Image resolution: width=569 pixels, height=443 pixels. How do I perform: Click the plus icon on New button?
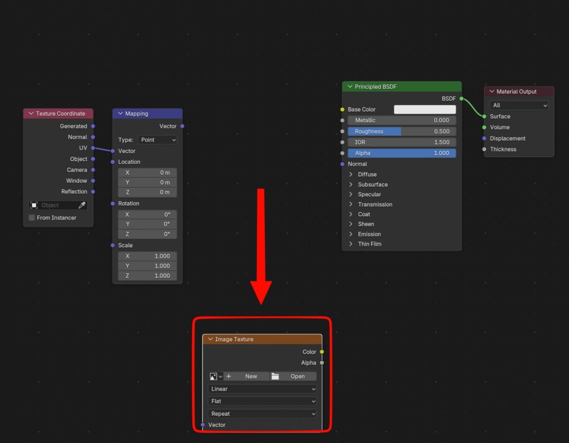tap(228, 376)
